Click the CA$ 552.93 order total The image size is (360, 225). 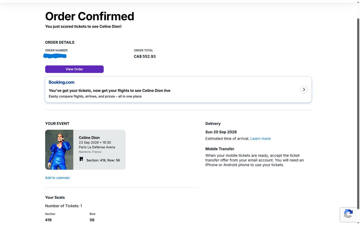(x=145, y=56)
